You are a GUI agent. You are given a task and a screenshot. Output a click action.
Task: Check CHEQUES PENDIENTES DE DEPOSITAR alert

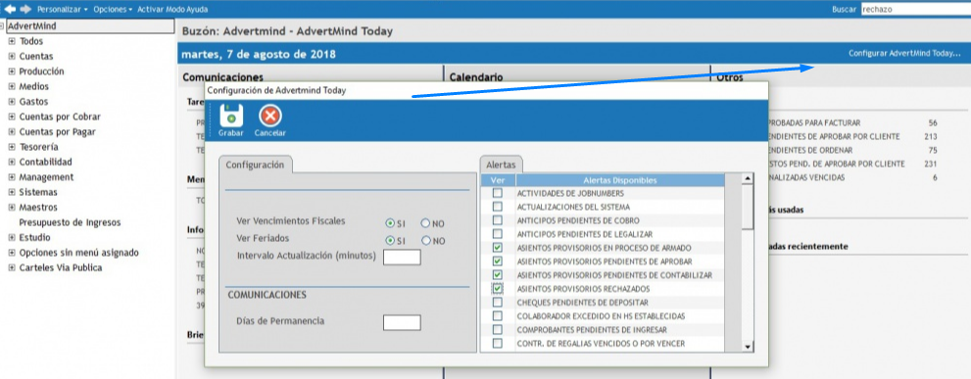coord(498,303)
